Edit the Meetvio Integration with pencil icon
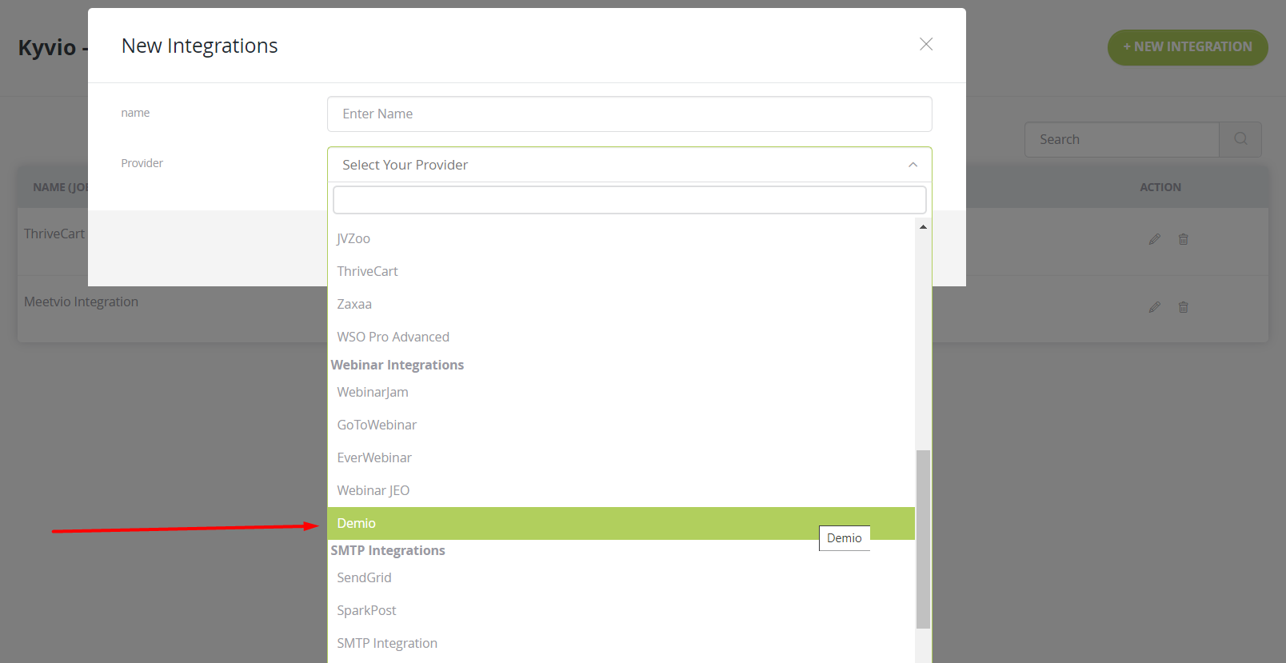The image size is (1286, 663). tap(1155, 307)
